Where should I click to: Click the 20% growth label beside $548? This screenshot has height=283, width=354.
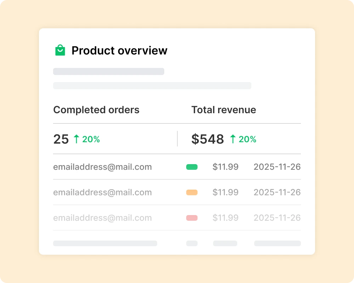[247, 139]
